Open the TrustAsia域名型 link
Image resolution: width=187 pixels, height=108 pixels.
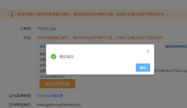click(x=50, y=96)
